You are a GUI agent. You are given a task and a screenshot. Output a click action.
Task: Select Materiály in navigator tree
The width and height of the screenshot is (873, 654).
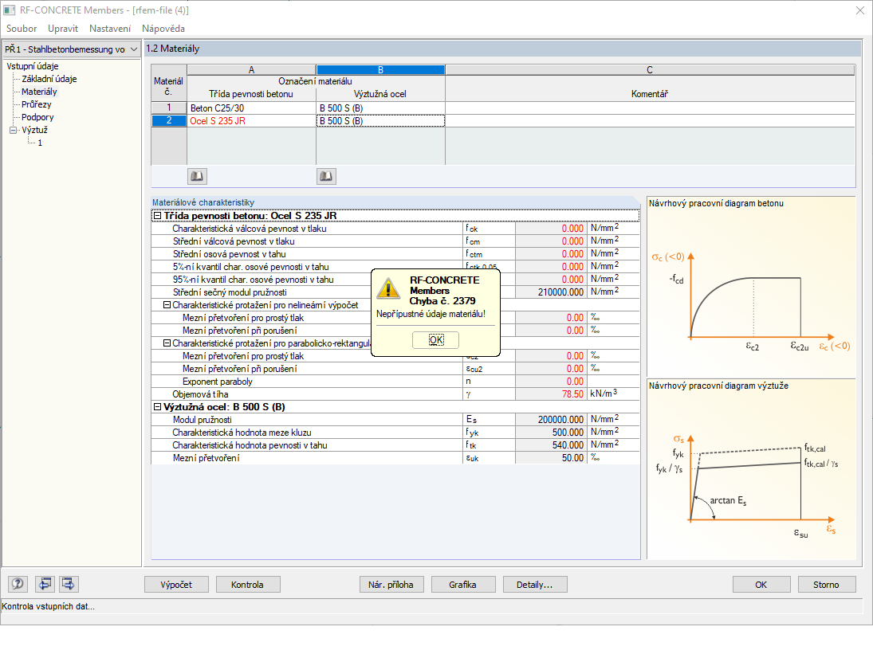click(39, 92)
